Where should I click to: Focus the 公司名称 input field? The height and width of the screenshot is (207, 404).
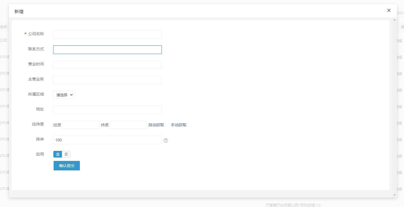coord(107,35)
